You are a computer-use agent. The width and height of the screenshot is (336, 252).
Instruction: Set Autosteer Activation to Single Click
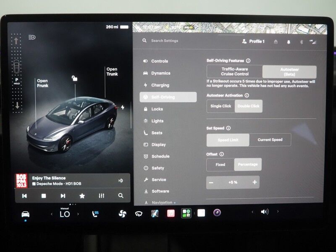(x=221, y=106)
